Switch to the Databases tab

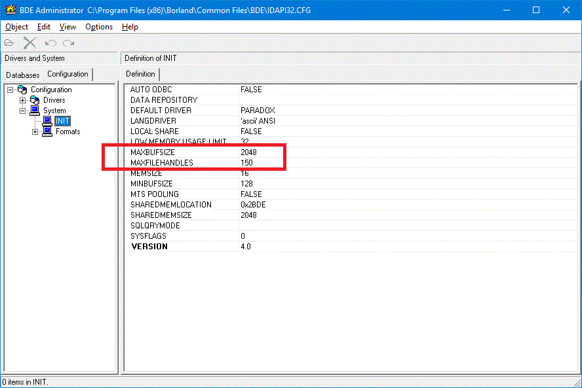tap(23, 75)
